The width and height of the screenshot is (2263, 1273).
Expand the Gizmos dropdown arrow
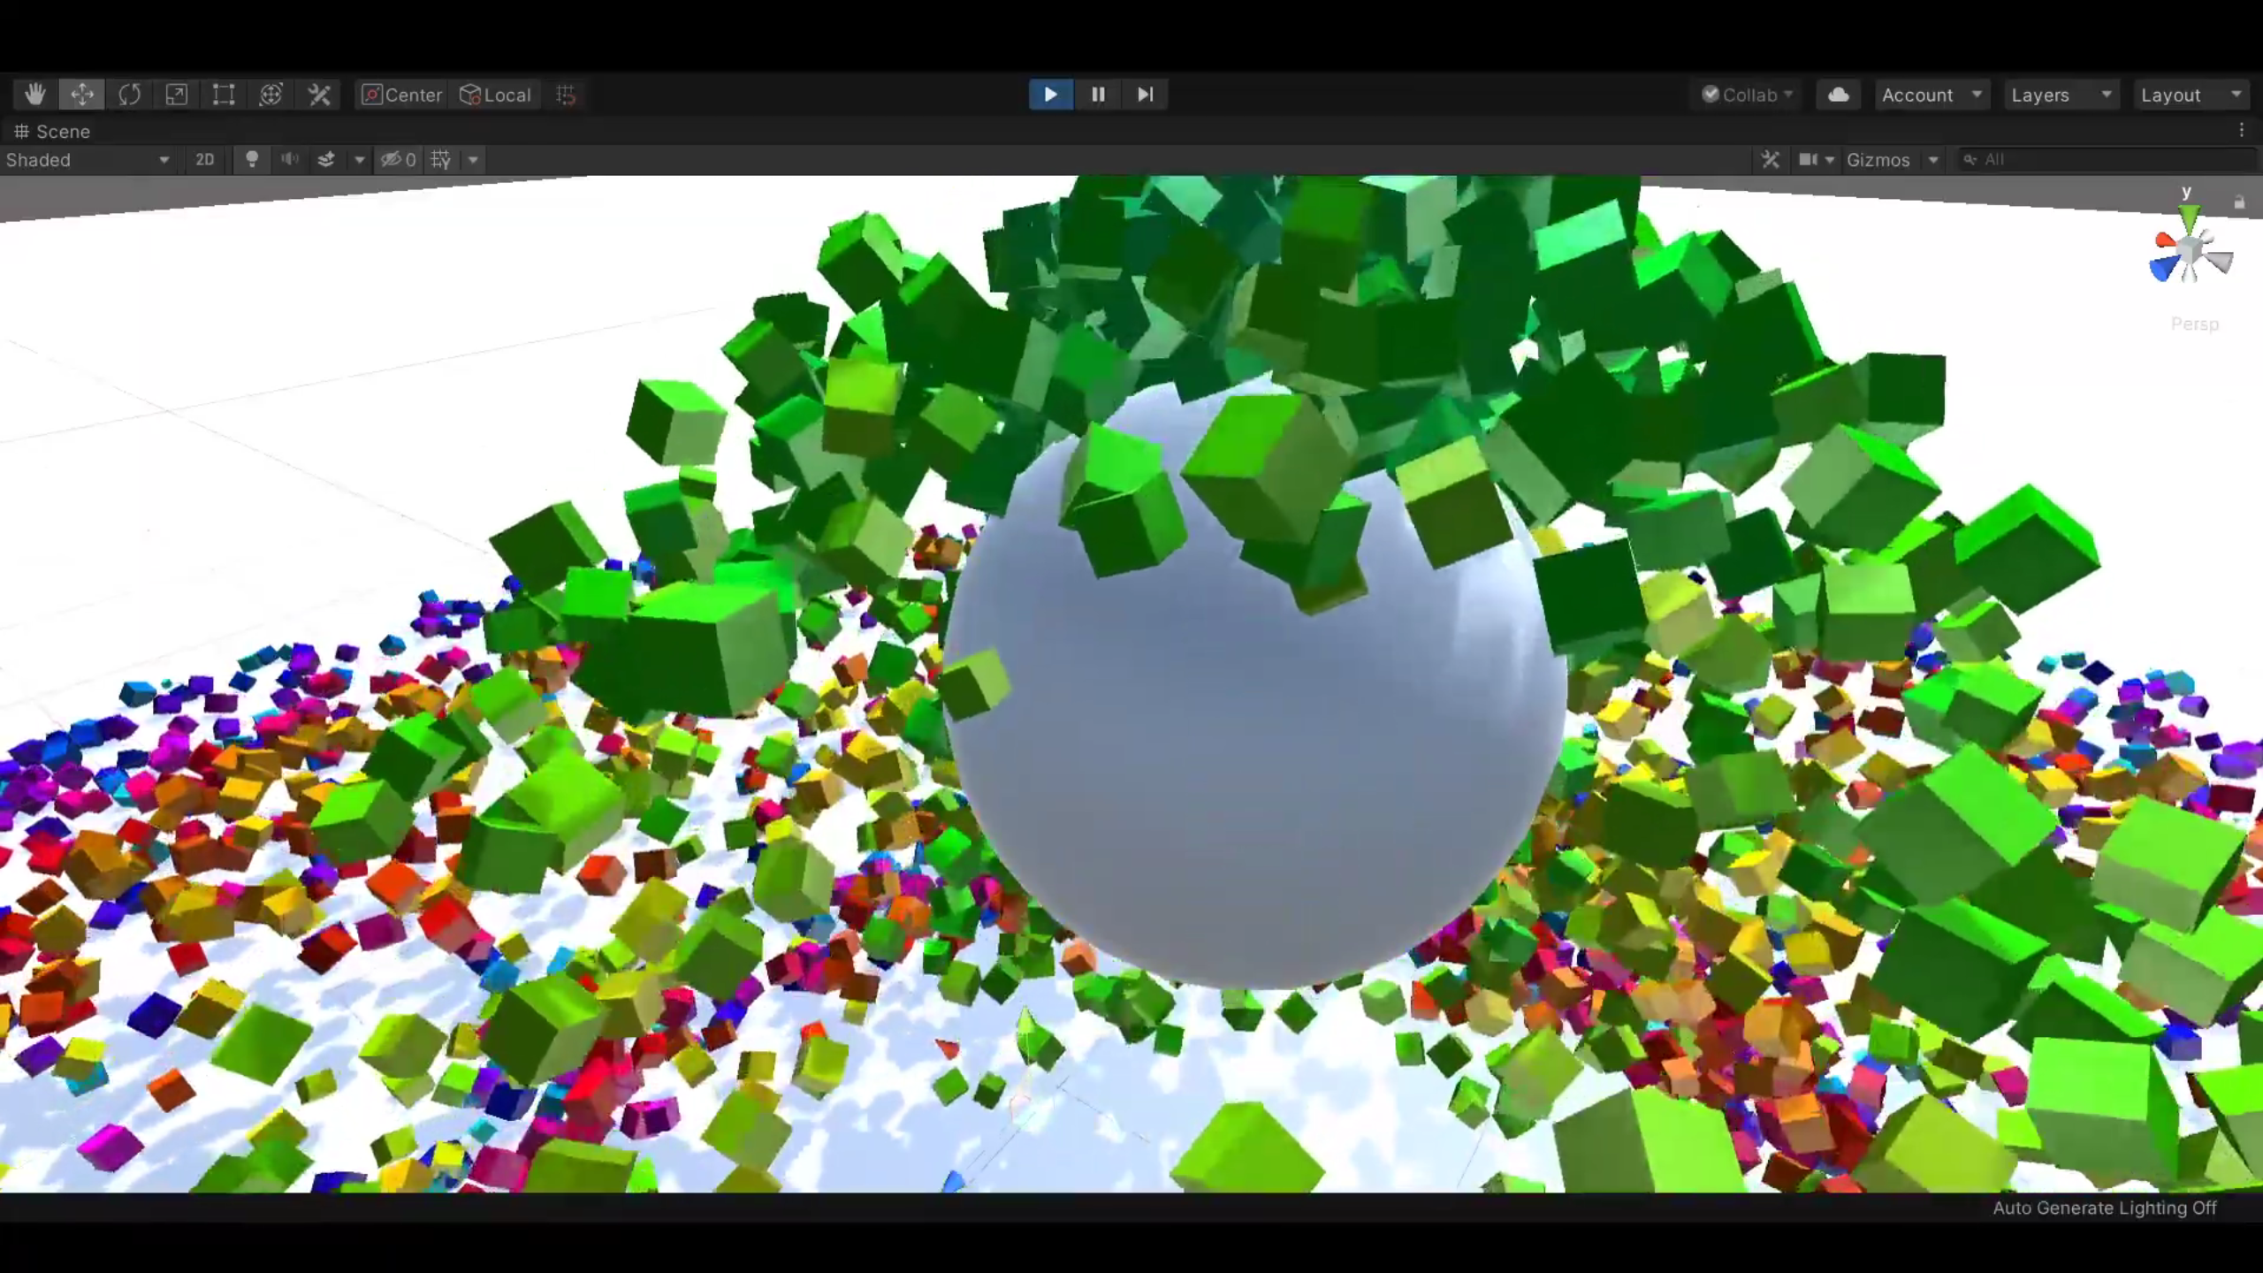1933,160
